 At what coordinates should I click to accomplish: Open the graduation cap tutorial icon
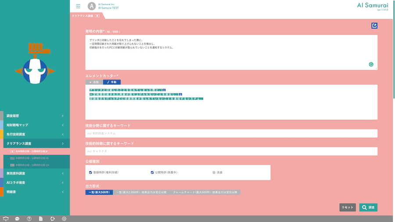[x=6, y=218]
